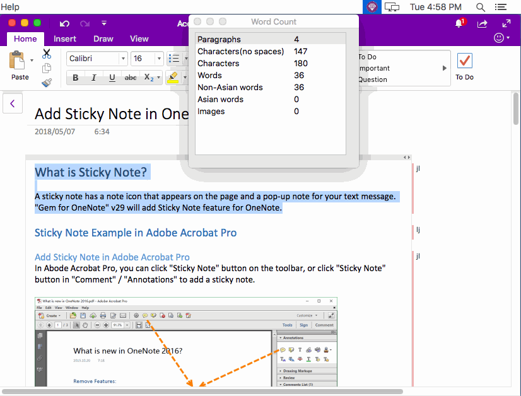
Task: Click the Cut scissors icon
Action: [46, 54]
